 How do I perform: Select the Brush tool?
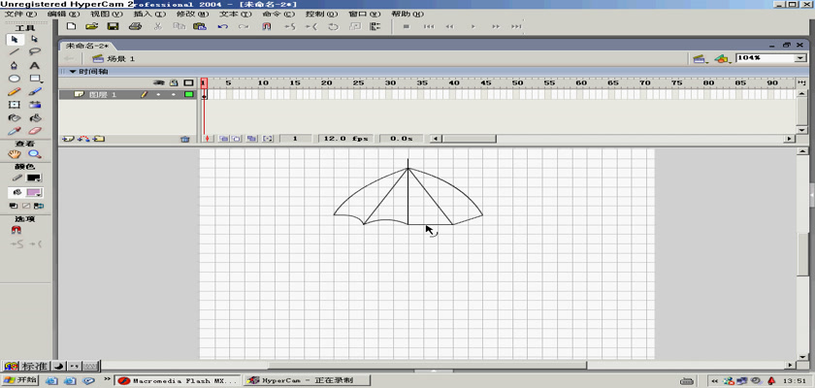[34, 91]
